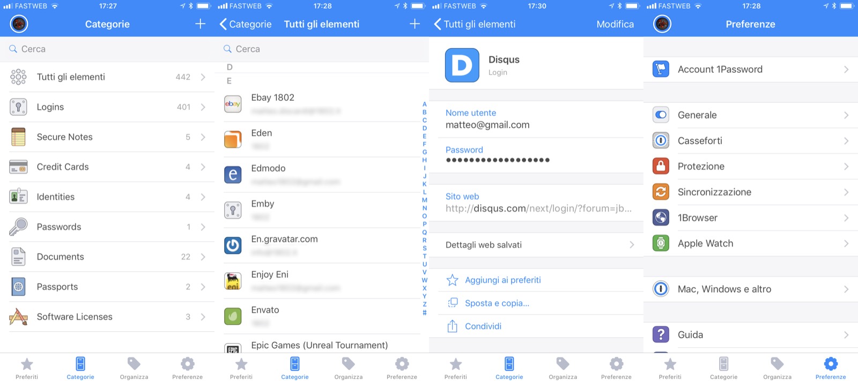Tap the Documents category icon

pyautogui.click(x=18, y=257)
